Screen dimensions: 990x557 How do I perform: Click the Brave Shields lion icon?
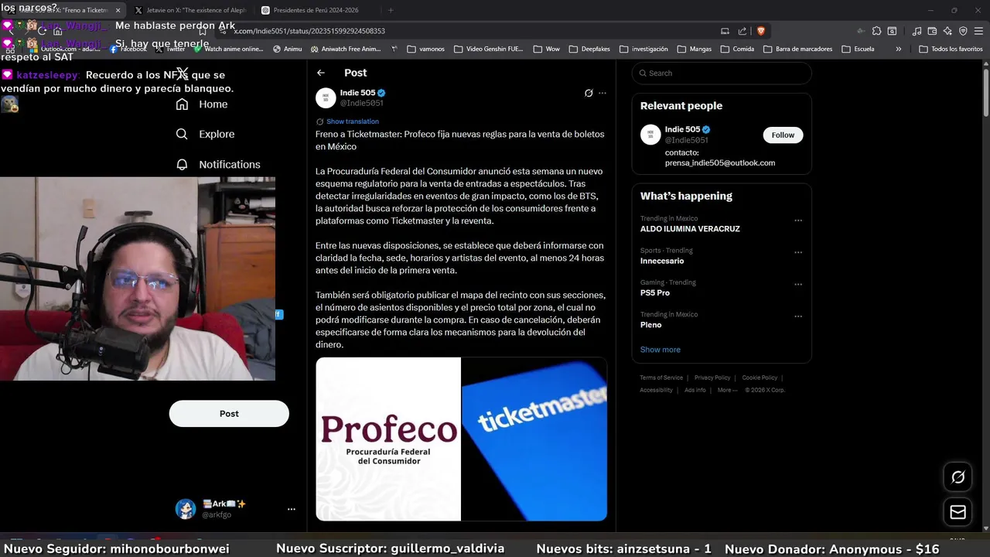click(x=761, y=31)
